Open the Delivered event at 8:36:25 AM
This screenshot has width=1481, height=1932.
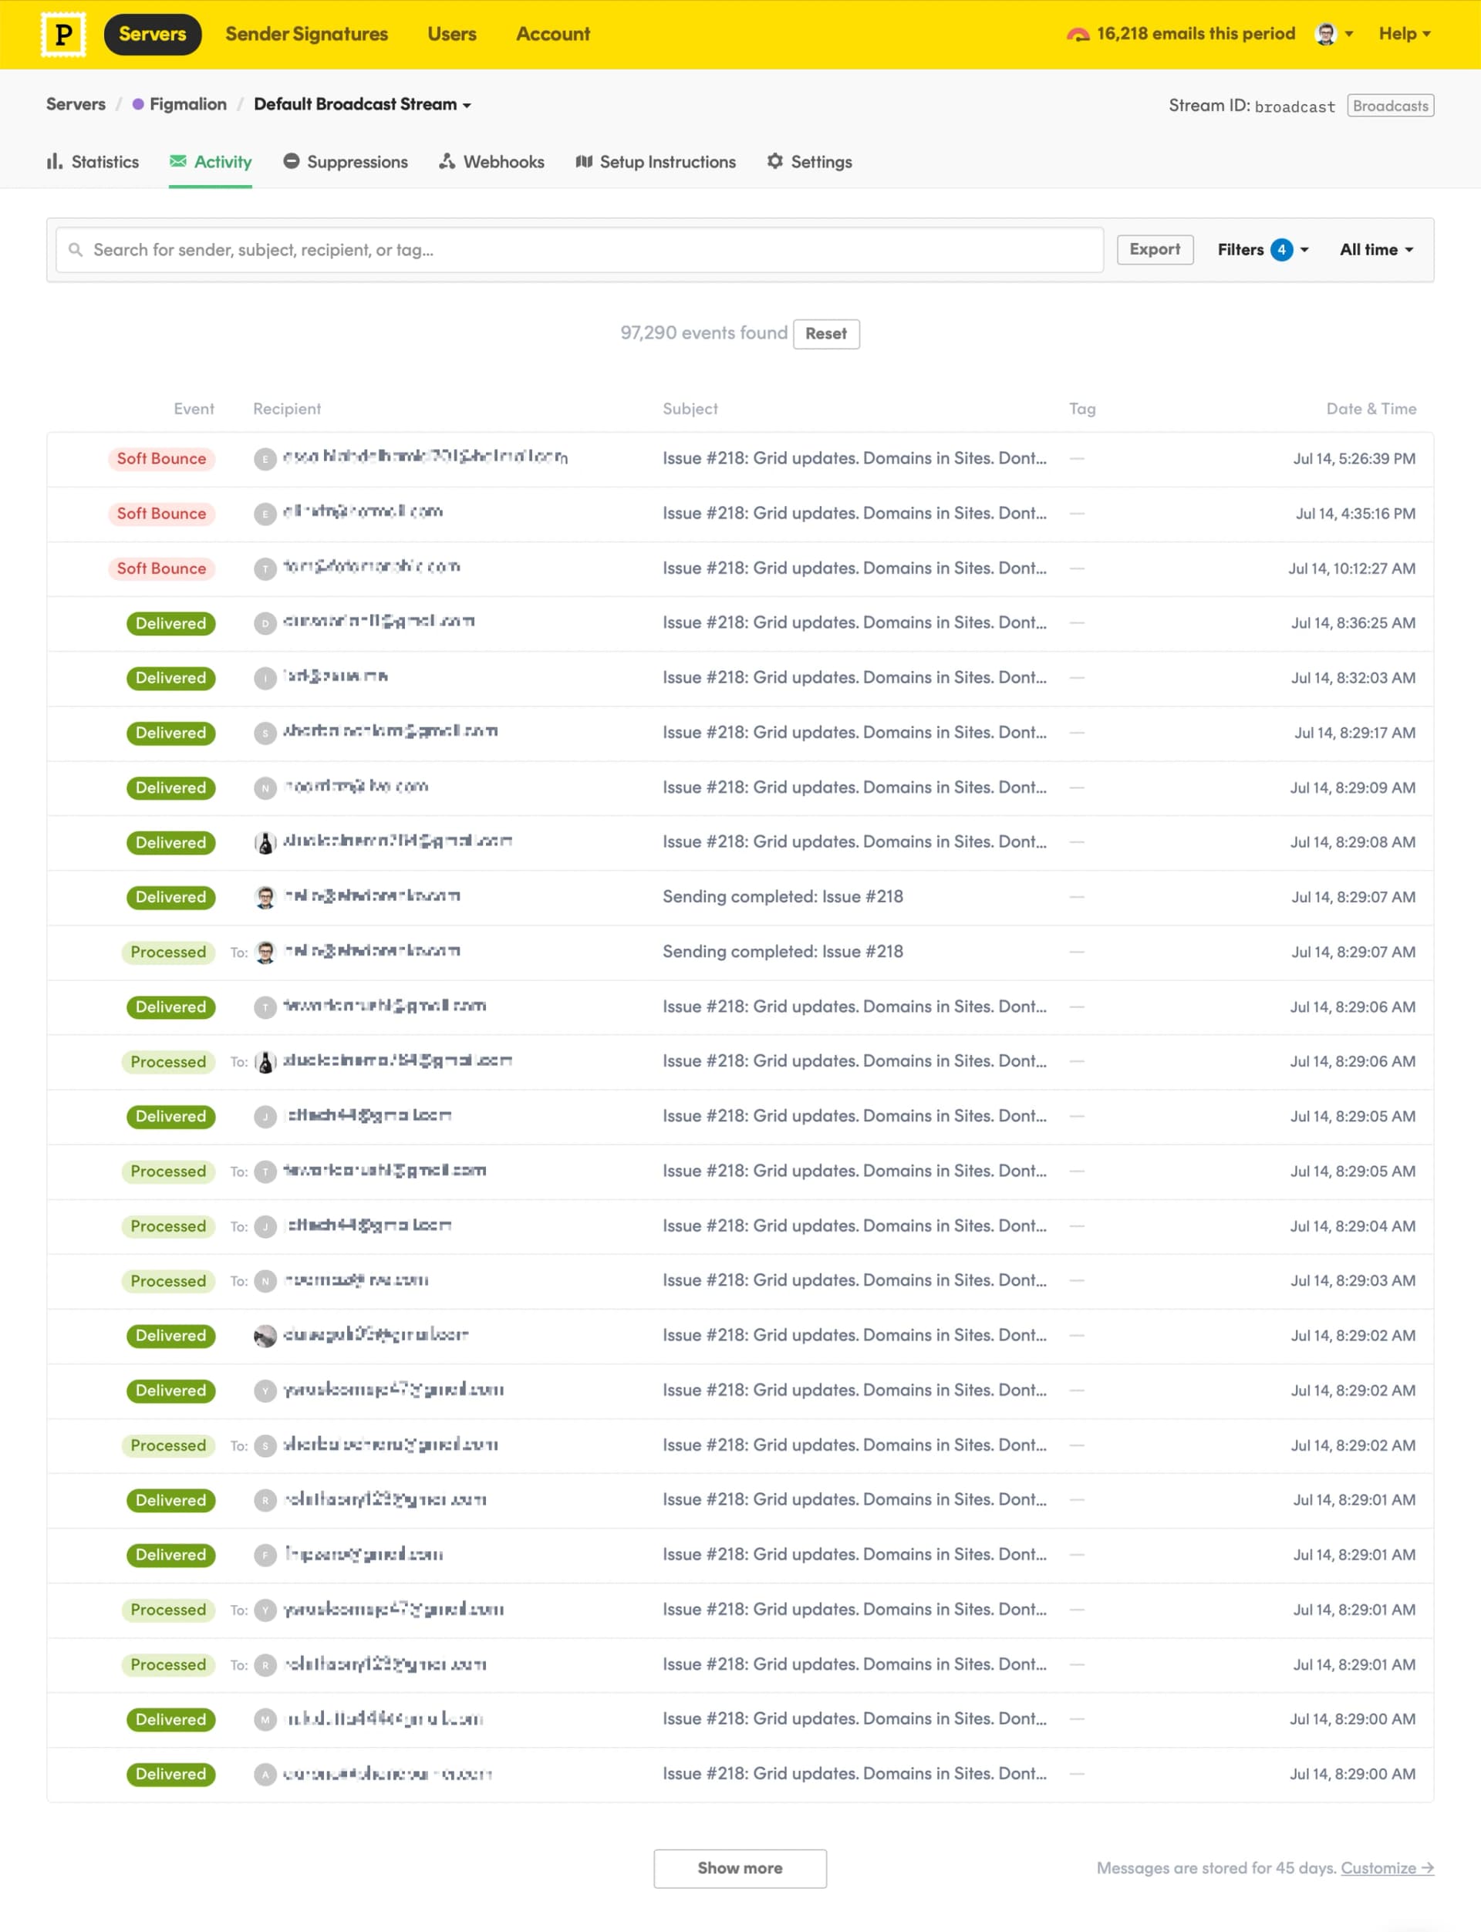(x=171, y=623)
